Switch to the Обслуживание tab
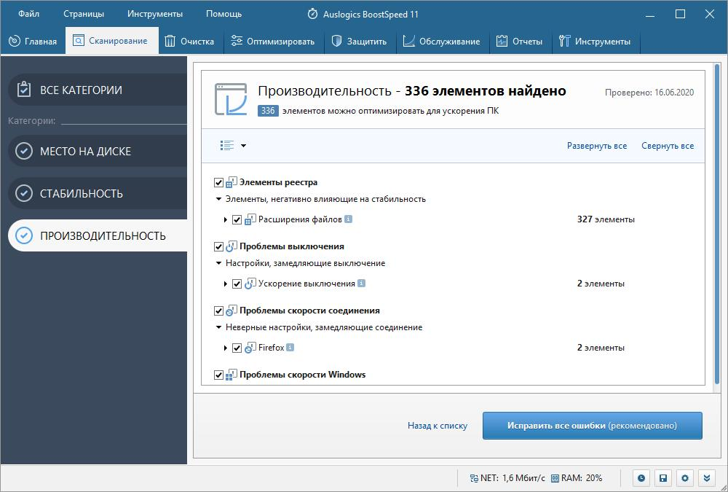This screenshot has height=492, width=728. pyautogui.click(x=442, y=41)
